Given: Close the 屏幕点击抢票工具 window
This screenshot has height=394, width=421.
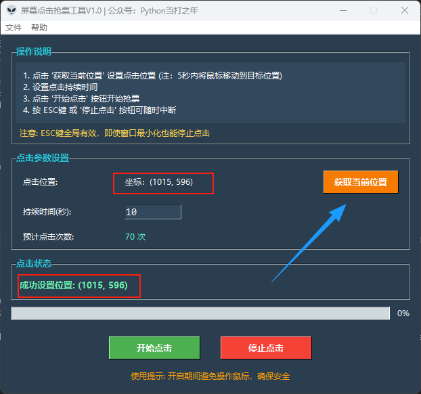Looking at the screenshot, I should point(405,10).
